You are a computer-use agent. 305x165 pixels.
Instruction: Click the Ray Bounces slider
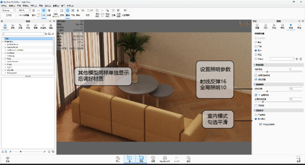(x=268, y=91)
